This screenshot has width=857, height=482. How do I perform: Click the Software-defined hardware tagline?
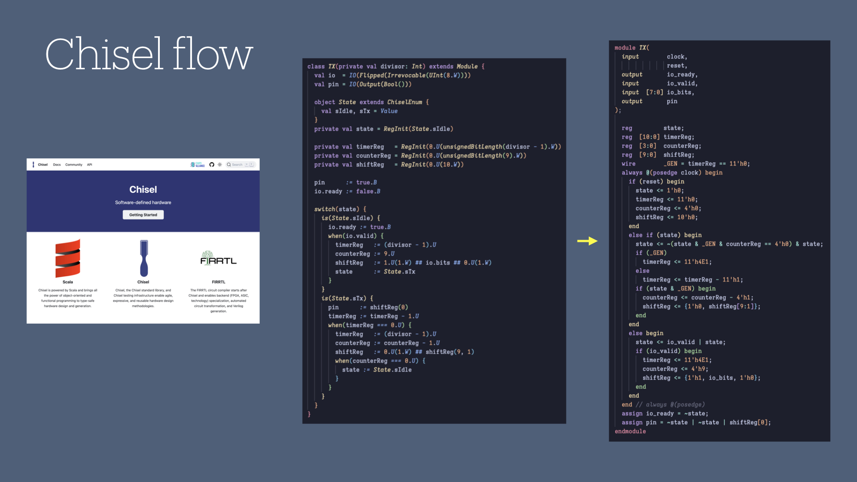[x=143, y=202]
